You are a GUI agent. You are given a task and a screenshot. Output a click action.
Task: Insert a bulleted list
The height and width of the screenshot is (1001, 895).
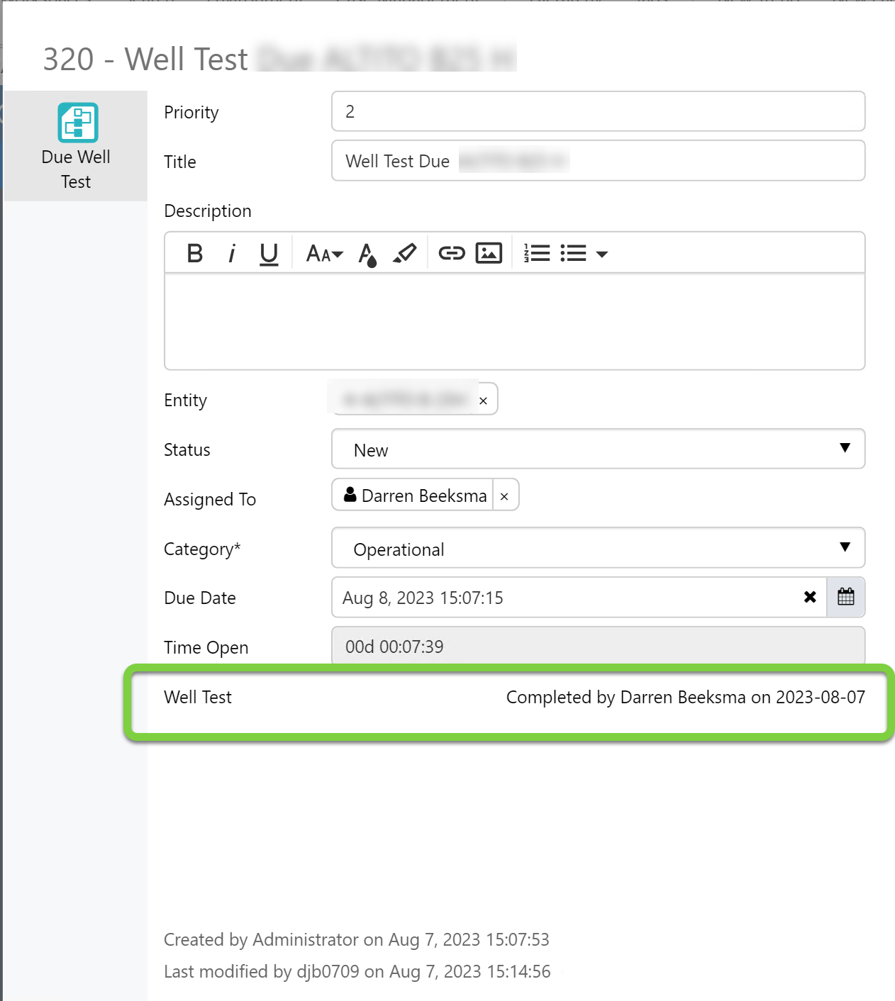click(573, 253)
